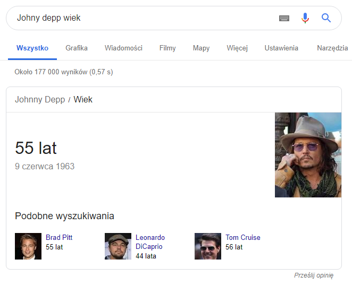Open the Brad Pitt link
352x285 pixels.
[59, 237]
